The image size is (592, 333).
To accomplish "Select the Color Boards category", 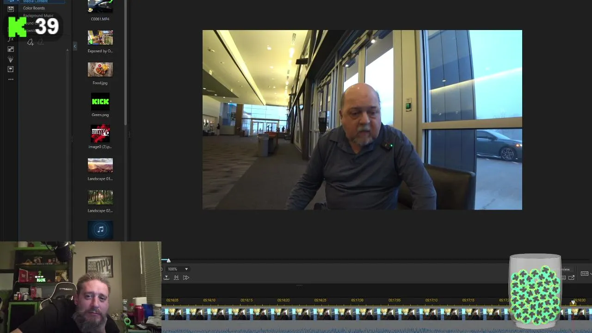I will point(34,8).
